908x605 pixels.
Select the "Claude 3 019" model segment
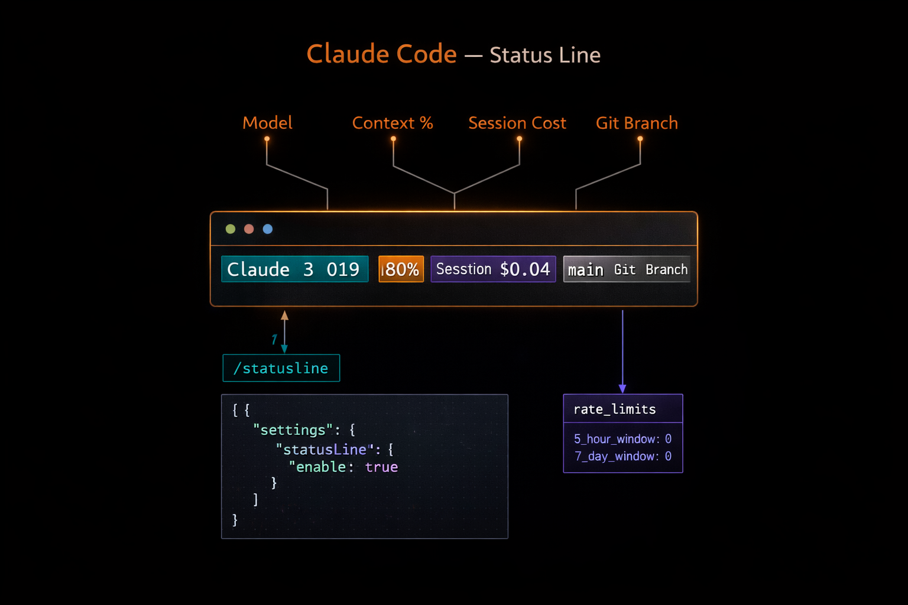click(295, 269)
